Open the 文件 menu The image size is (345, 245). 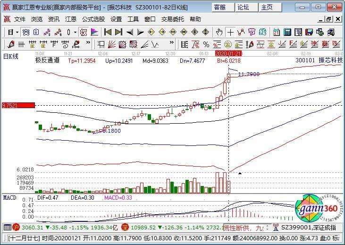[x=20, y=19]
